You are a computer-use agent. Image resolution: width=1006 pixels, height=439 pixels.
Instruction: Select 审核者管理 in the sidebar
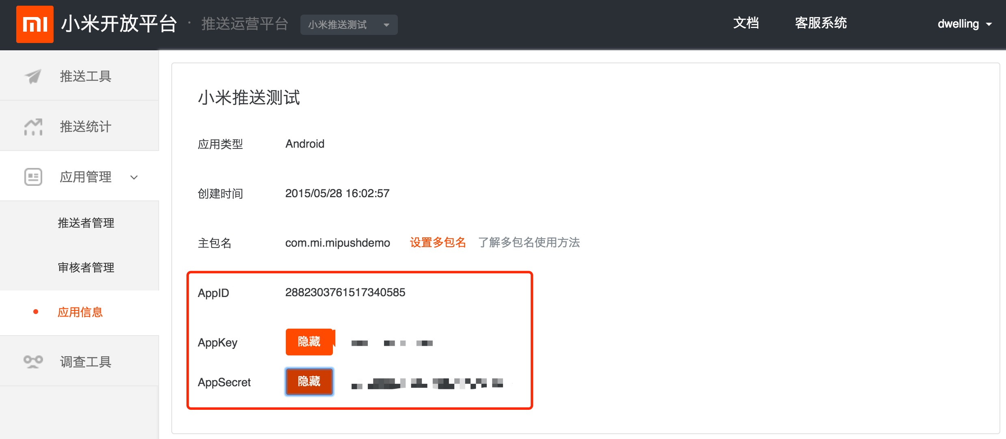(x=86, y=267)
